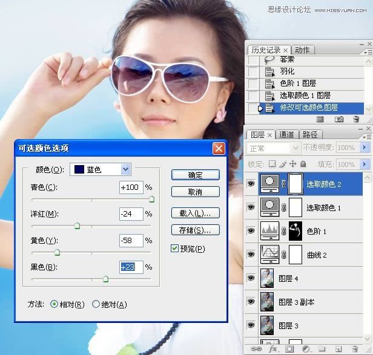Click the 洋红 (Magenta) slider handle
The height and width of the screenshot is (355, 373).
pos(77,226)
